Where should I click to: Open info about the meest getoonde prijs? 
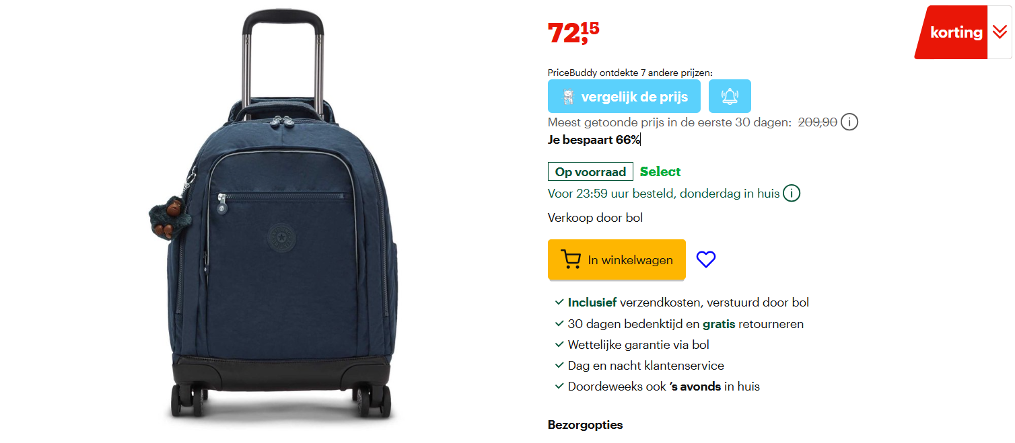click(x=849, y=122)
